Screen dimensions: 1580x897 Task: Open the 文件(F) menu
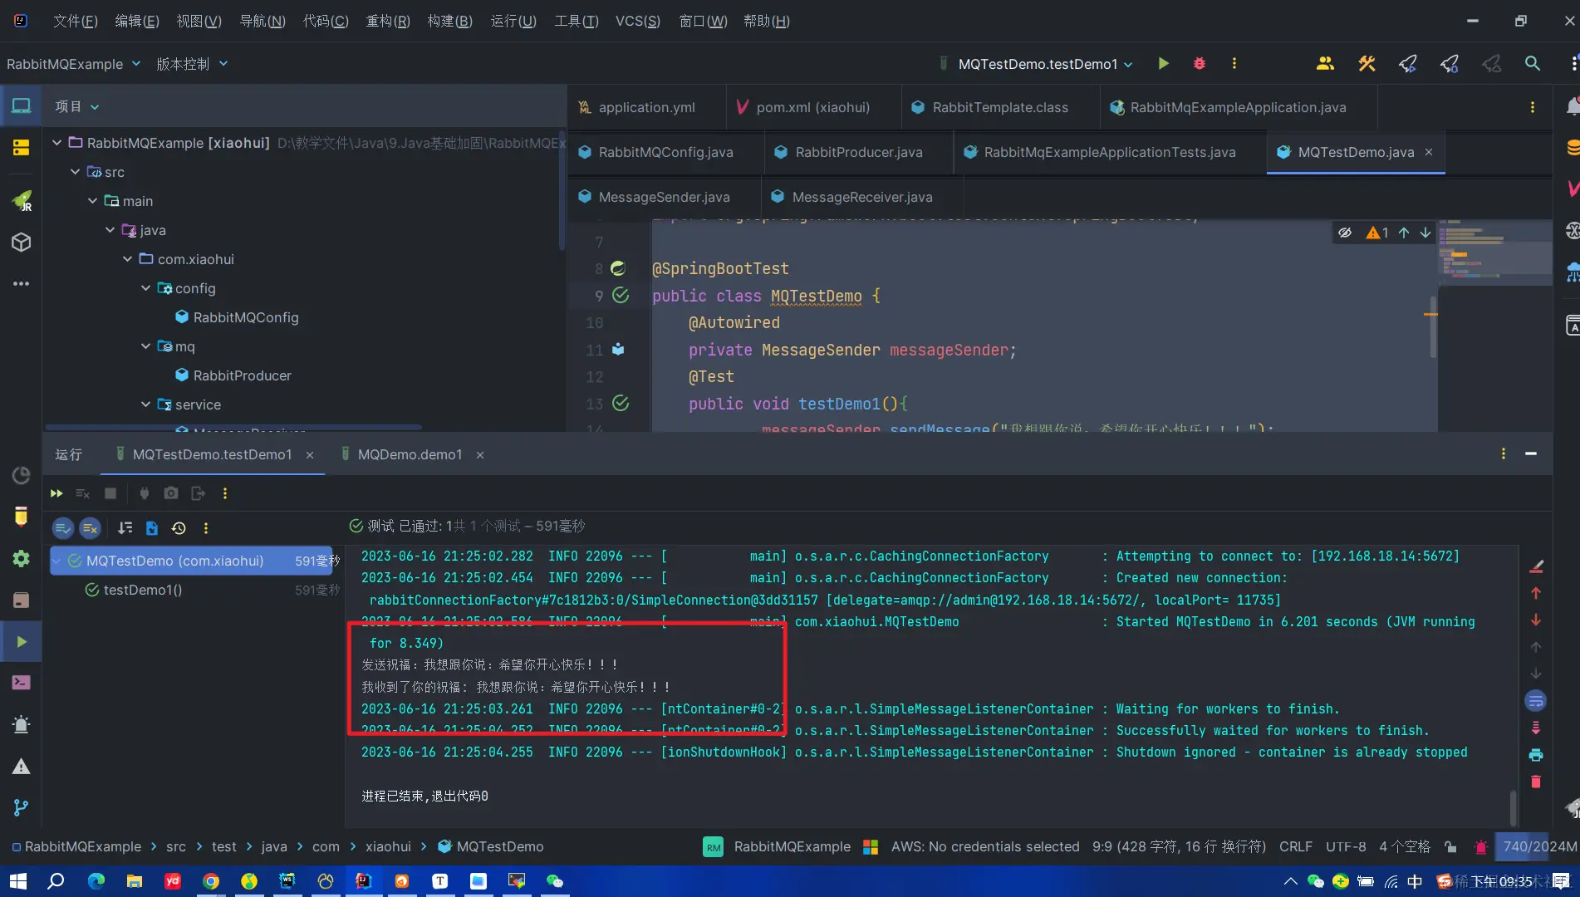click(x=75, y=21)
